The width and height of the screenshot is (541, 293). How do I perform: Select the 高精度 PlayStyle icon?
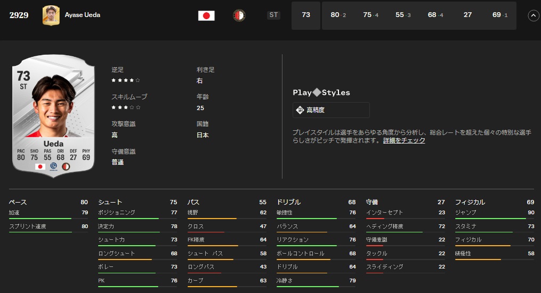(300, 110)
